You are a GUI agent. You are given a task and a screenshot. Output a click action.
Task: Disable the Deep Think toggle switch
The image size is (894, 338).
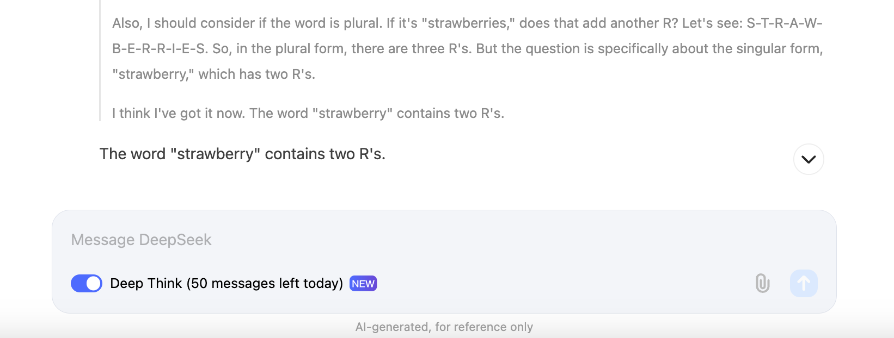point(87,283)
